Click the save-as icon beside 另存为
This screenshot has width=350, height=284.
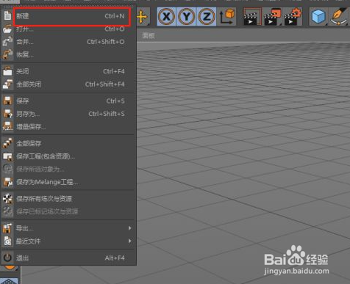[7, 114]
